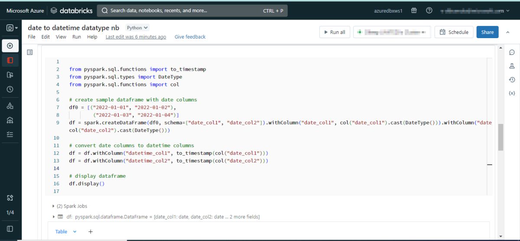Open the What's new gift icon
Viewport: 520px width, 241px height.
point(414,10)
